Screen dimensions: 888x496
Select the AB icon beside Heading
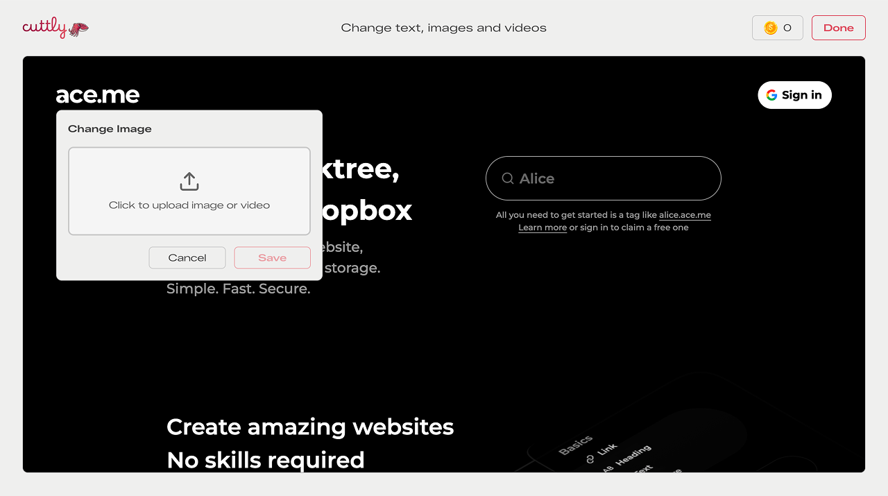[x=608, y=468]
